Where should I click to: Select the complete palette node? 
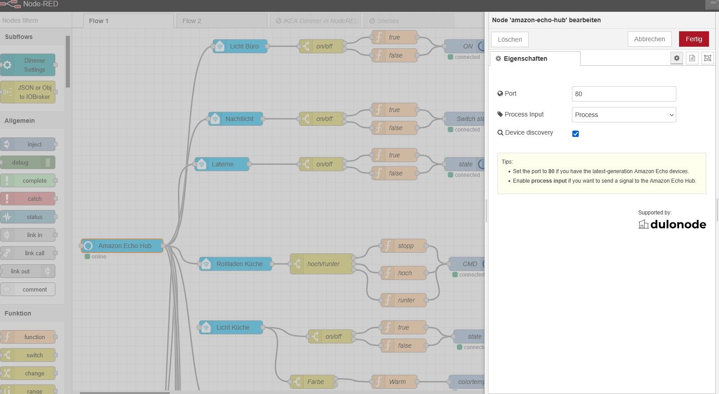coord(28,180)
